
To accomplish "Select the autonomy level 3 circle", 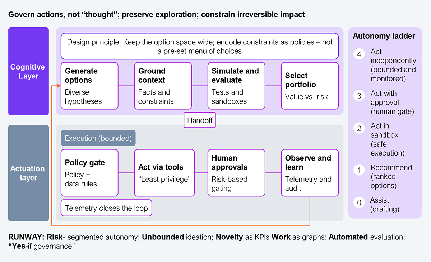I will pos(359,95).
